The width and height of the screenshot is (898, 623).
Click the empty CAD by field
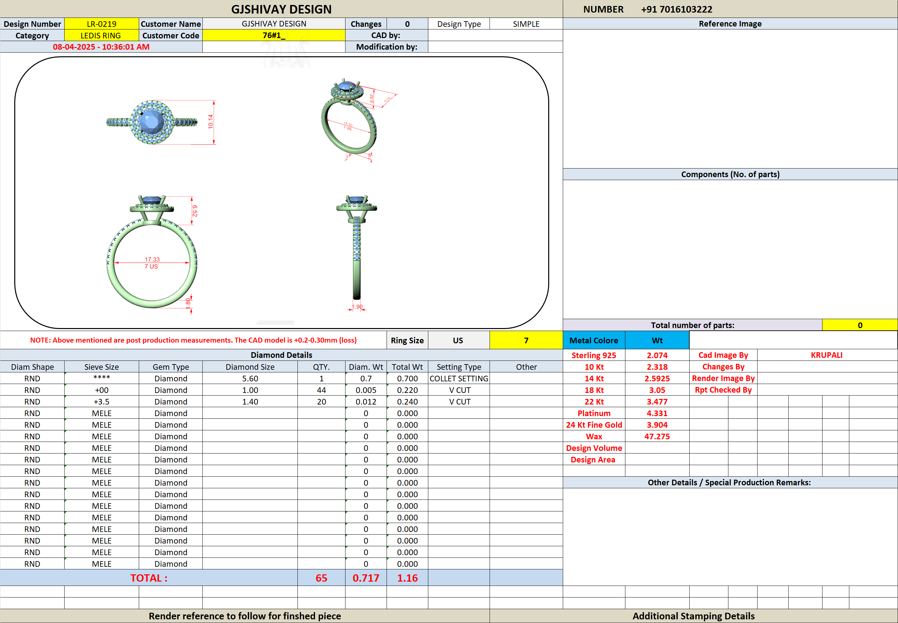pos(495,35)
